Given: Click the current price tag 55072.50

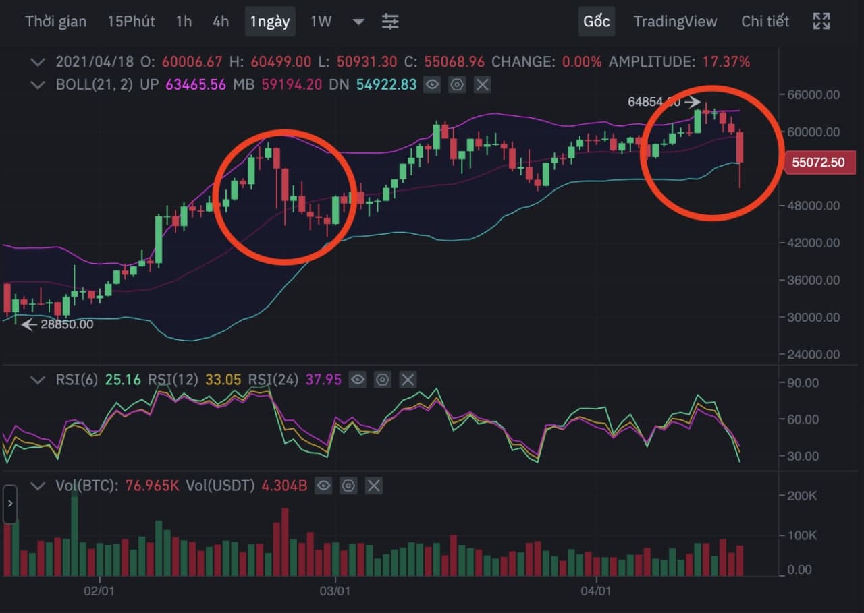Looking at the screenshot, I should click(x=819, y=162).
